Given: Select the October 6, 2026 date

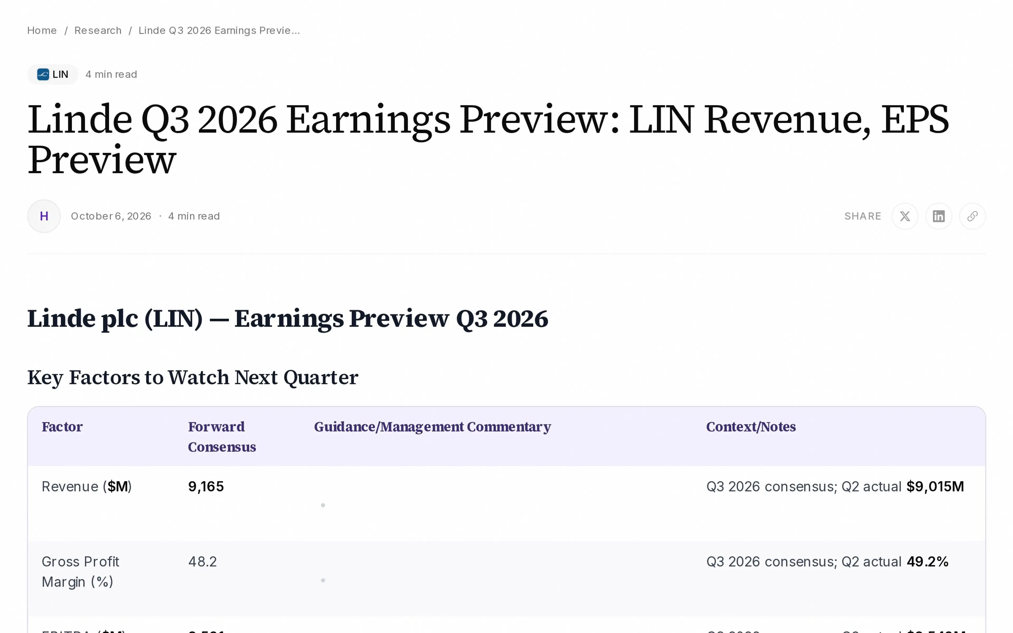Looking at the screenshot, I should [x=111, y=216].
